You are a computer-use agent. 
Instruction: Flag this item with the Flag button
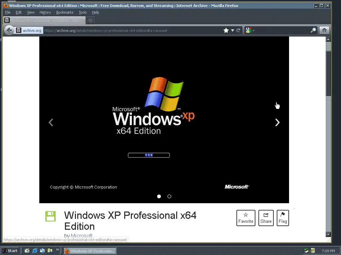coord(283,218)
